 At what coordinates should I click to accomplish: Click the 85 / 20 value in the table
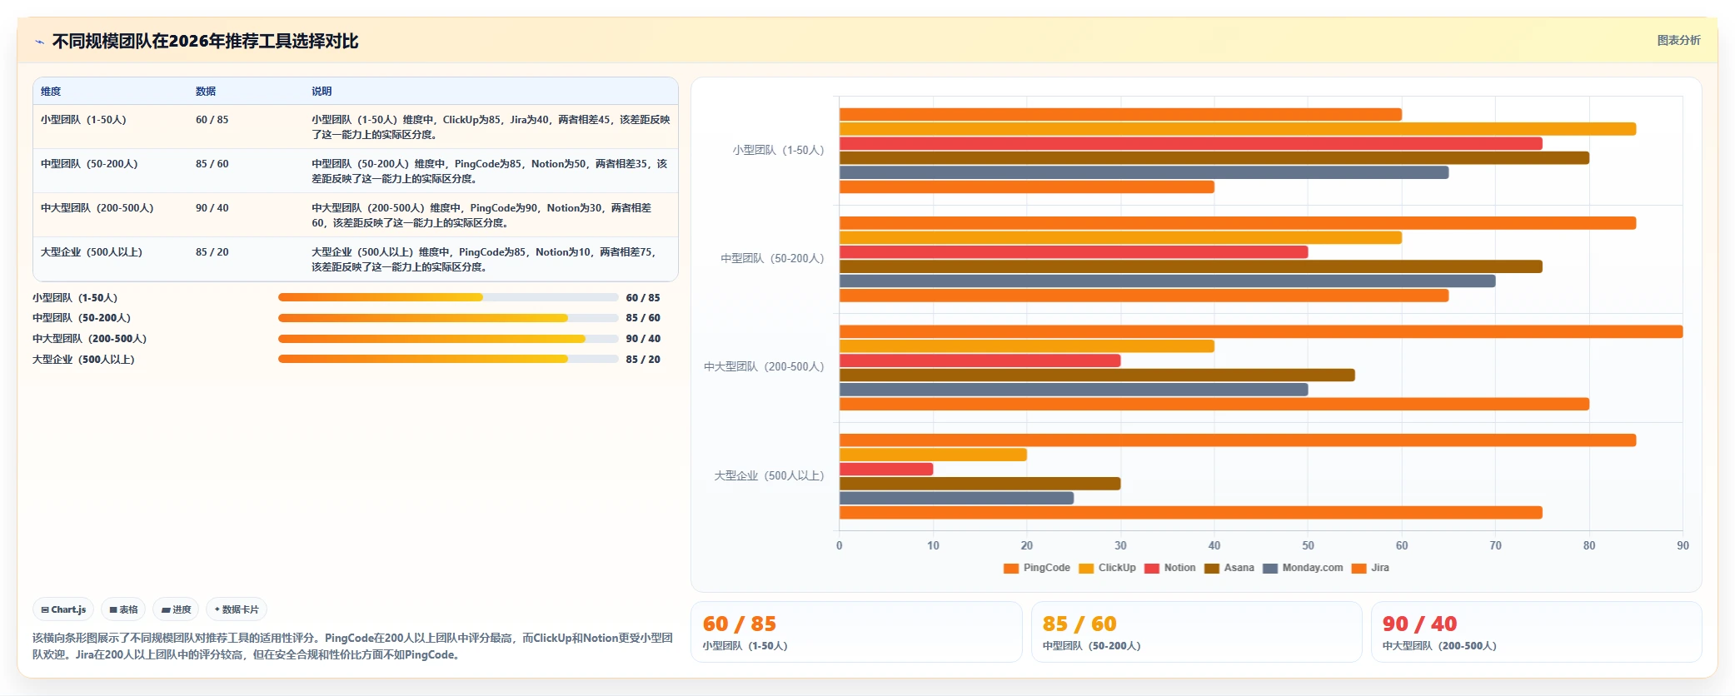pyautogui.click(x=212, y=252)
